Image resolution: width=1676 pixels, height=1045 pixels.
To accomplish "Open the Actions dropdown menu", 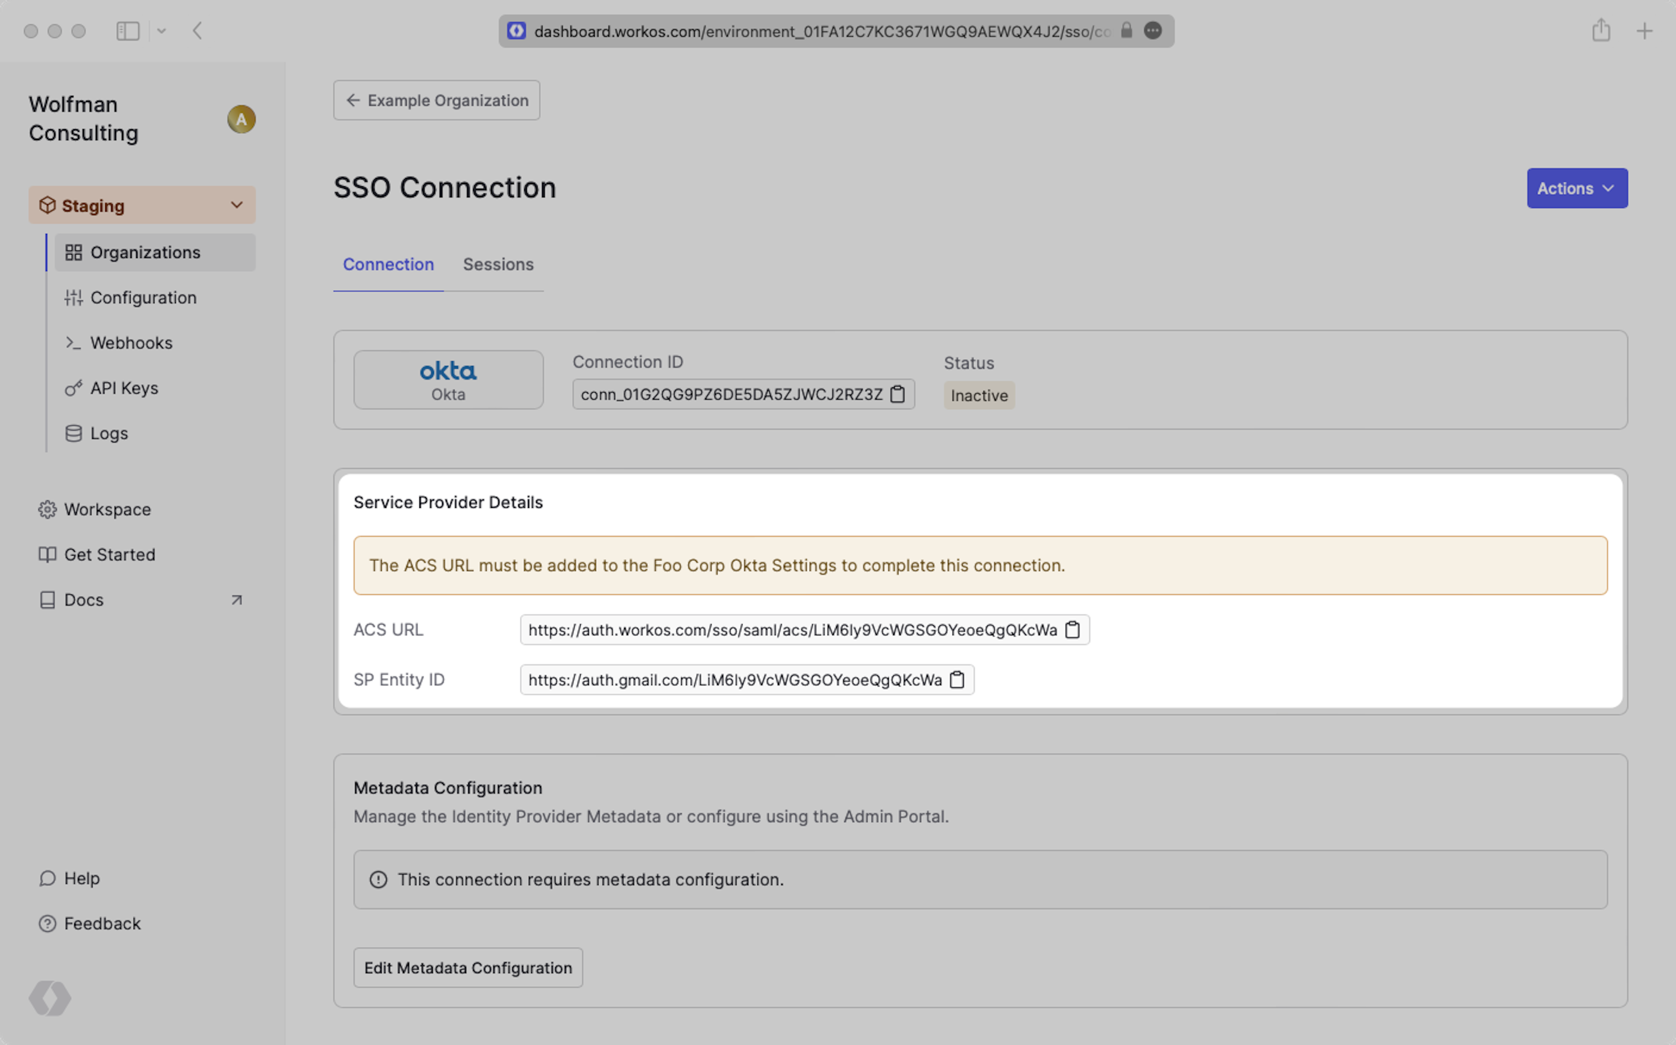I will [1576, 188].
